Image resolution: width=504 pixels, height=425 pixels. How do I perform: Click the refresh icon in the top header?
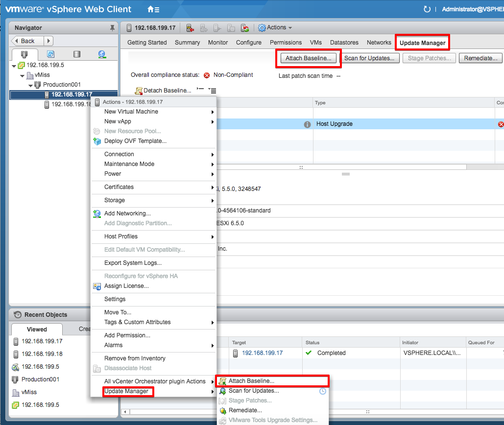[427, 9]
